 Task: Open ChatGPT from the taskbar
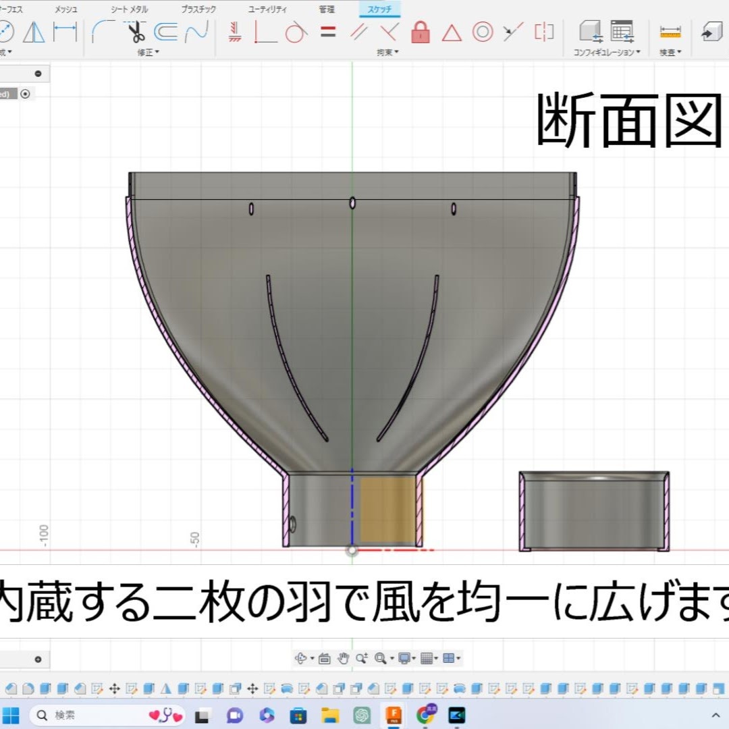pos(362,715)
